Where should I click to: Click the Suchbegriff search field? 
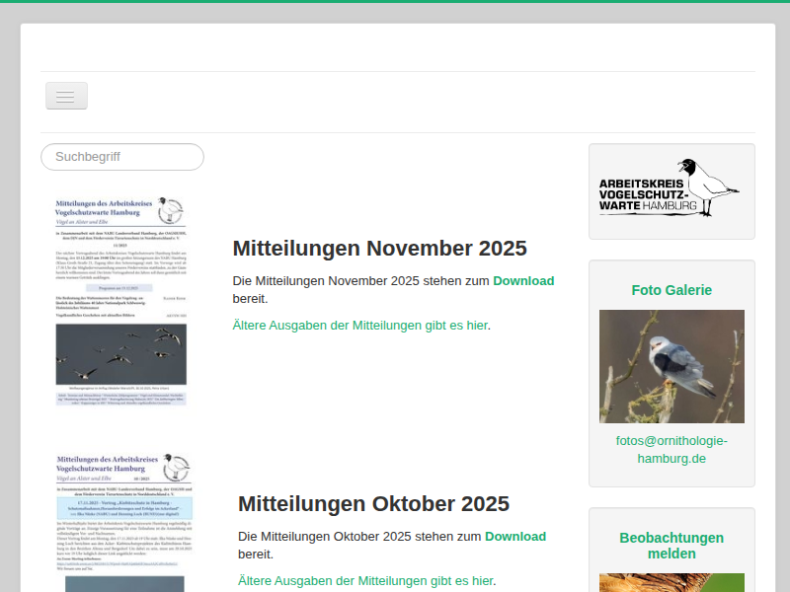coord(121,157)
